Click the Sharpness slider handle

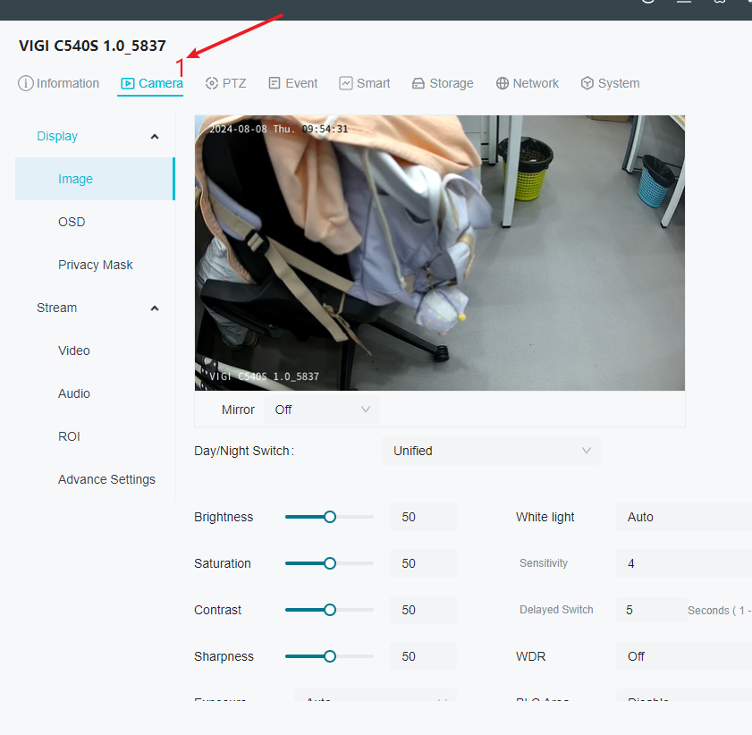click(x=329, y=656)
